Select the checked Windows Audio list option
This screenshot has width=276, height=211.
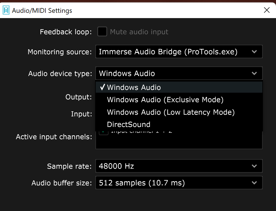(179, 87)
